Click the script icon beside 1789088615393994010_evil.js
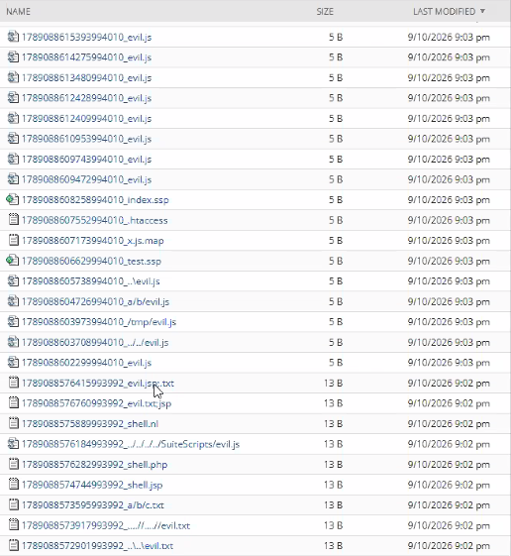The width and height of the screenshot is (511, 556). pyautogui.click(x=13, y=37)
